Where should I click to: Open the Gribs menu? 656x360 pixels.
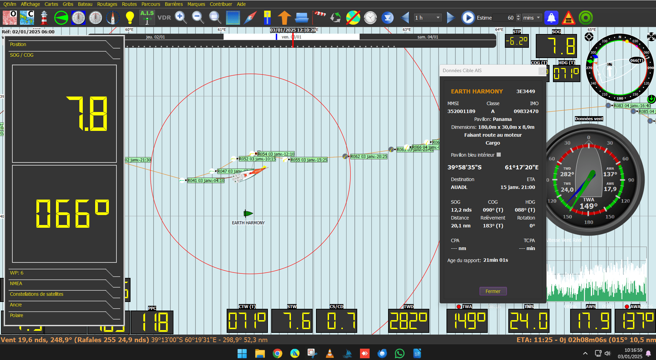(x=68, y=4)
